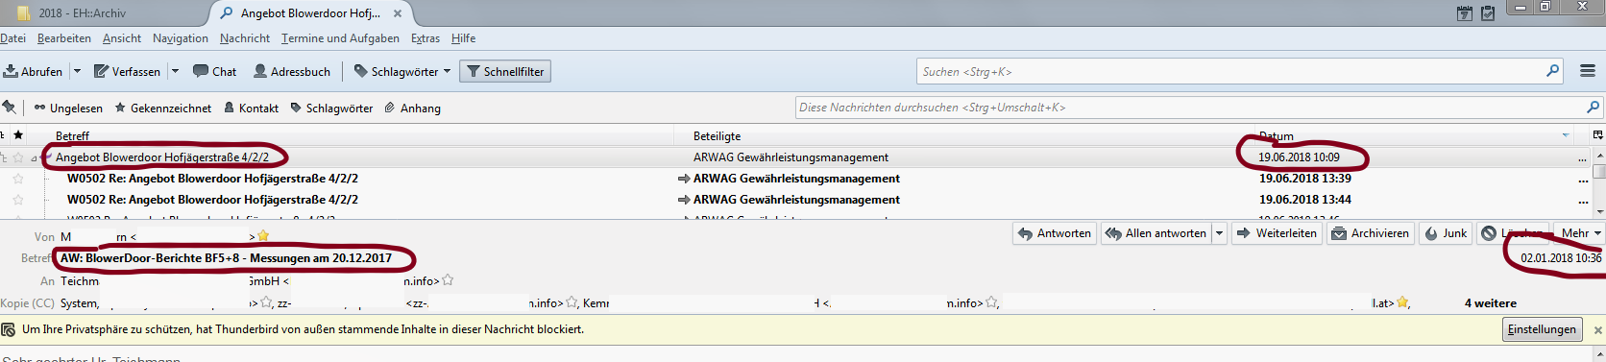Filter messages by Schlagwörter in quick filter
Image resolution: width=1606 pixels, height=362 pixels.
(x=331, y=109)
